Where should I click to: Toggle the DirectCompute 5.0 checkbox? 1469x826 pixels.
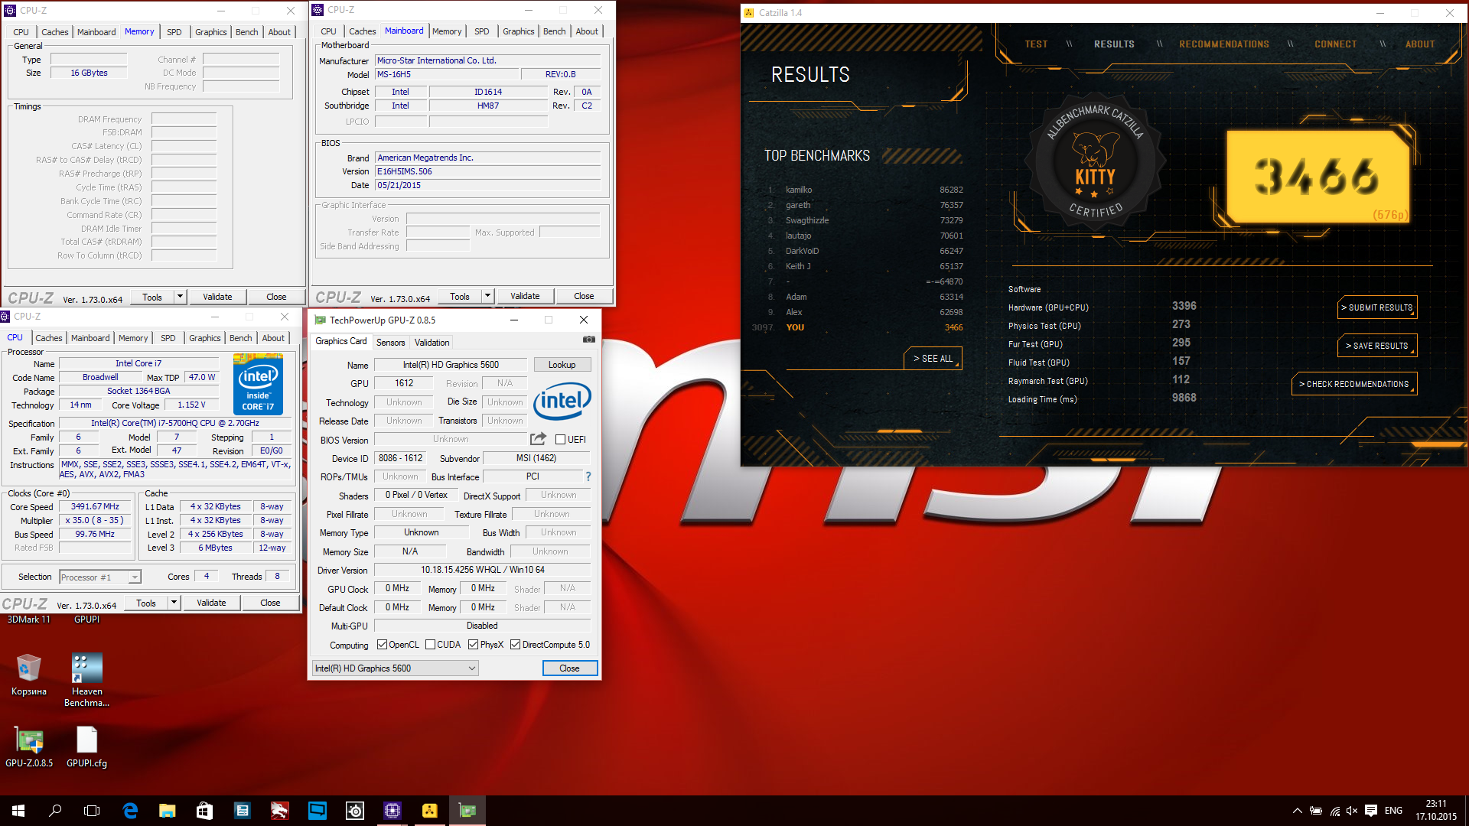tap(516, 645)
